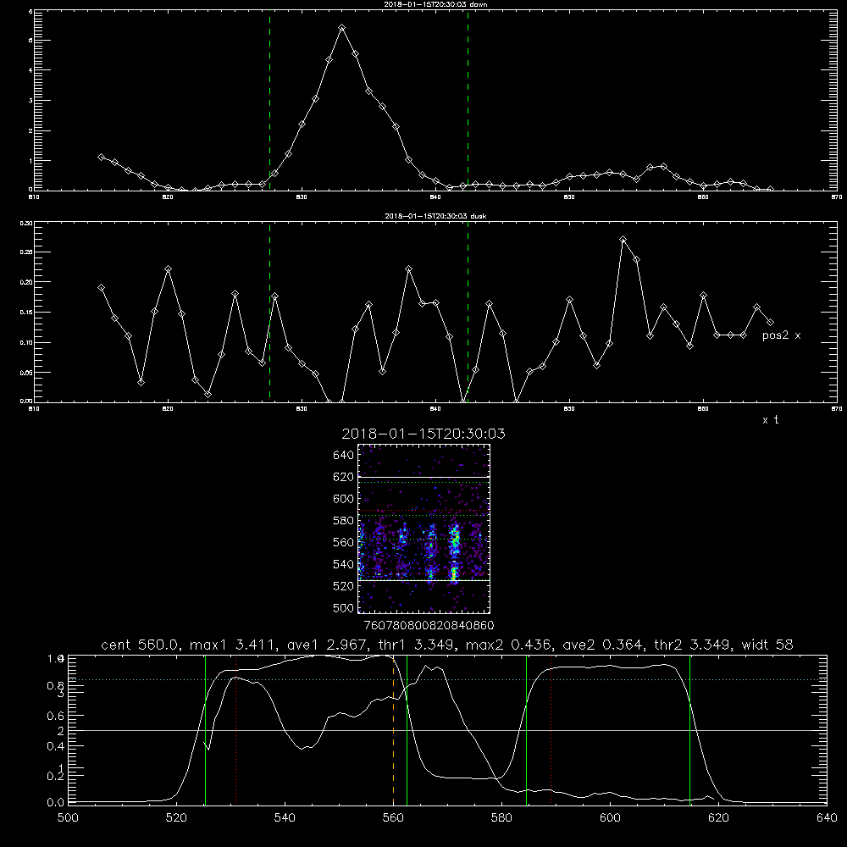Click the 'cent 560.0' value in stats header
The width and height of the screenshot is (847, 847).
141,645
